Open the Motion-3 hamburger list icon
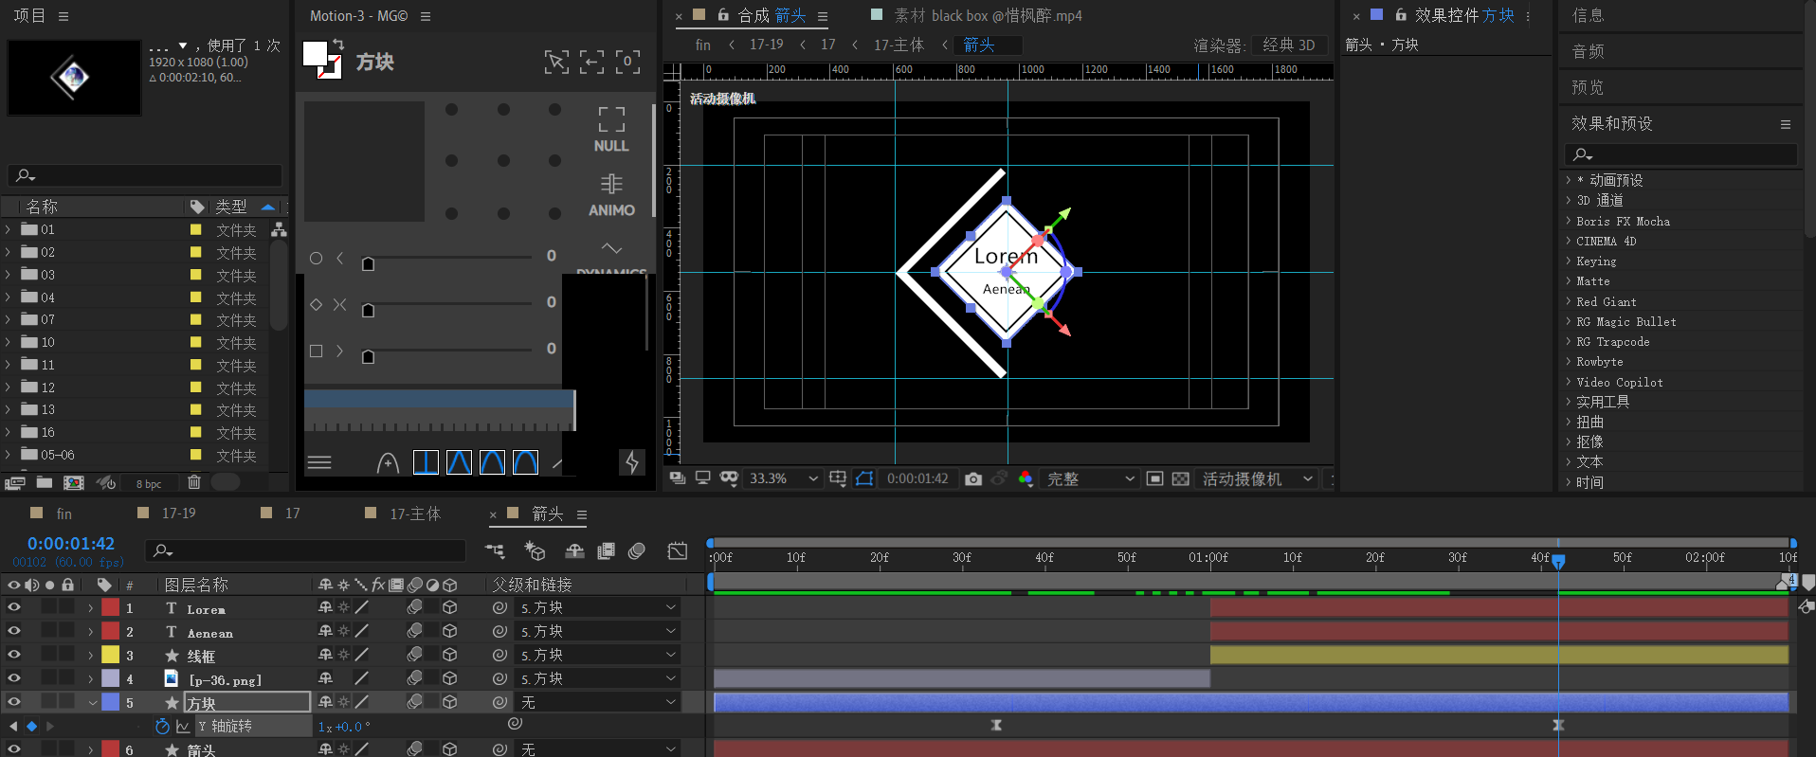This screenshot has width=1816, height=757. pyautogui.click(x=319, y=462)
